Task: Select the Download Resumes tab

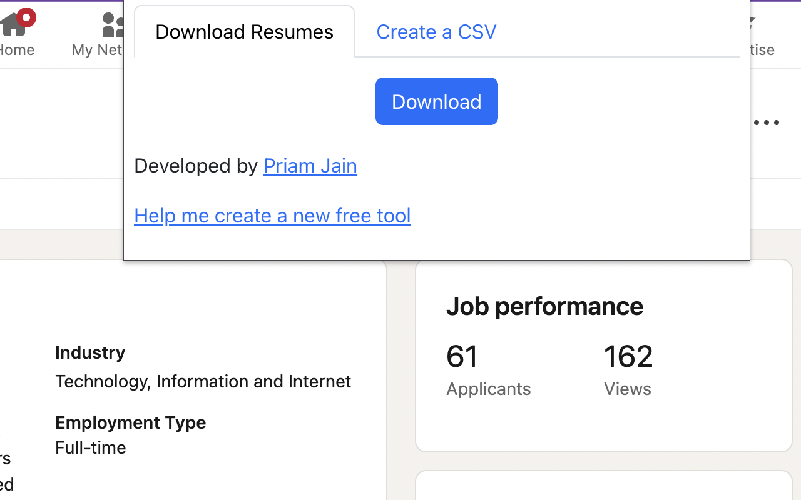Action: pos(244,31)
